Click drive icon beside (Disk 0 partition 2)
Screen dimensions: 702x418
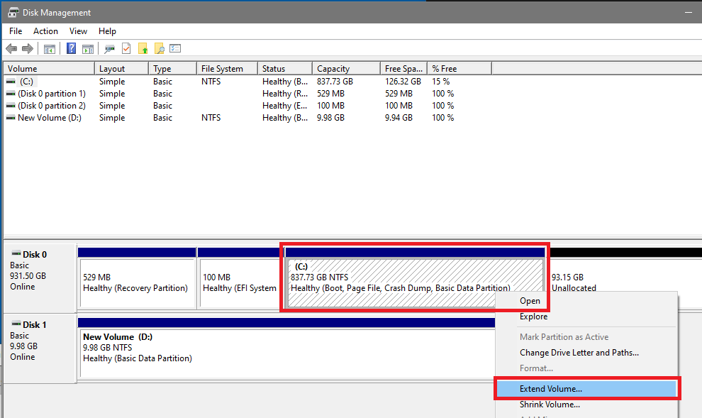(11, 106)
